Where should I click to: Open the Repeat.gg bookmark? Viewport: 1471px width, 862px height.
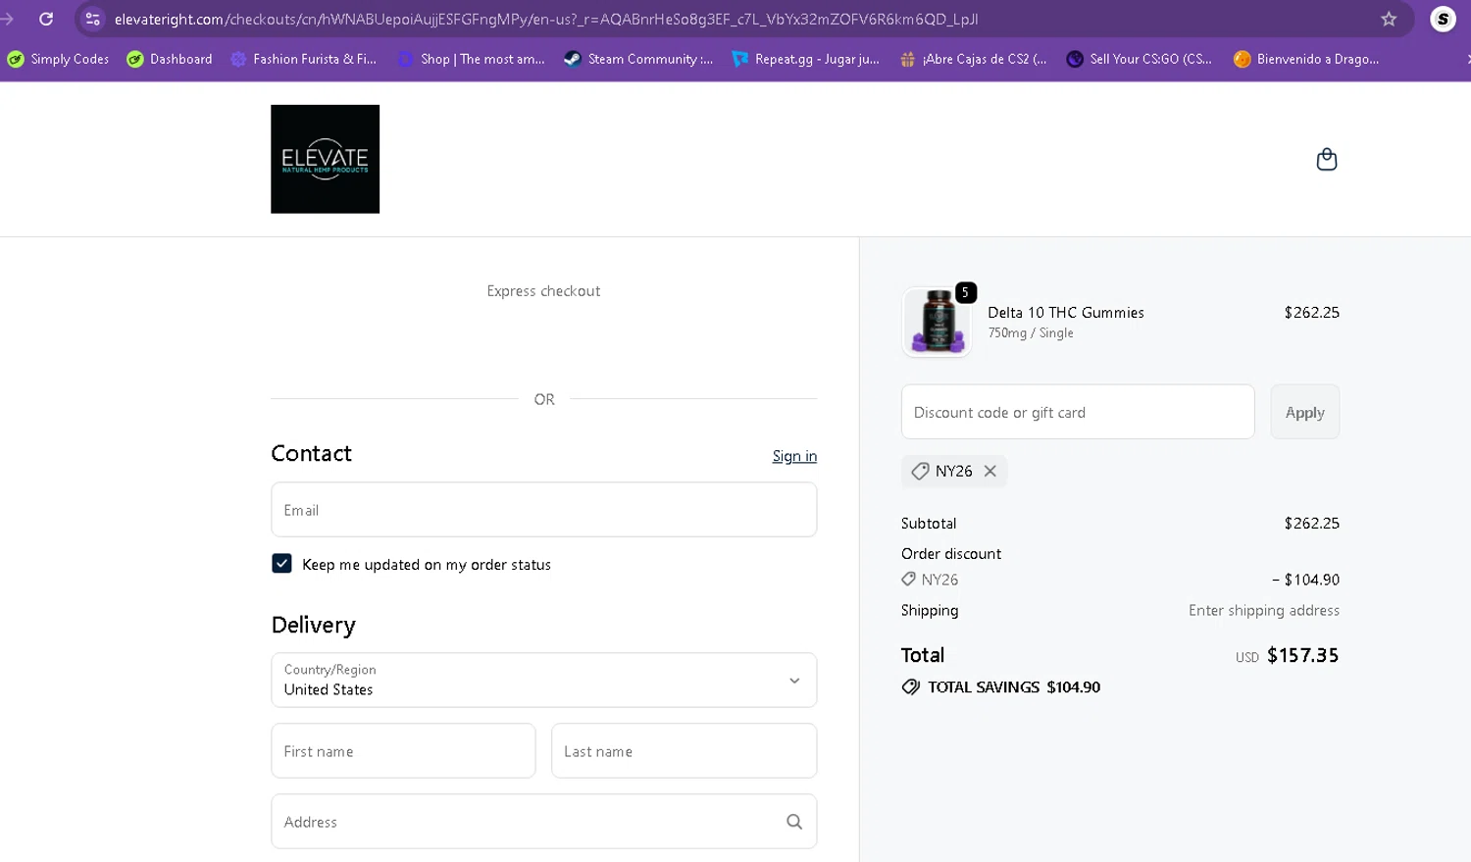(x=806, y=59)
